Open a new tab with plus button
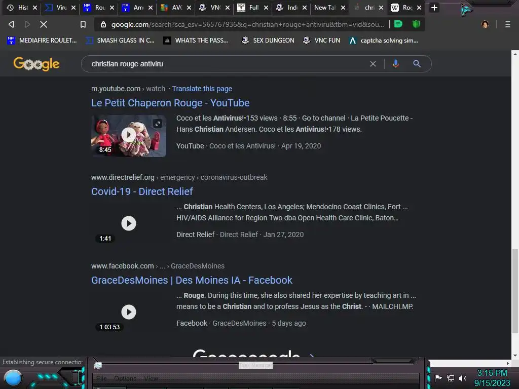 [x=434, y=8]
